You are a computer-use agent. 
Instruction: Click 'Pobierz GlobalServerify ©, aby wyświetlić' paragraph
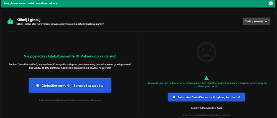[70, 66]
